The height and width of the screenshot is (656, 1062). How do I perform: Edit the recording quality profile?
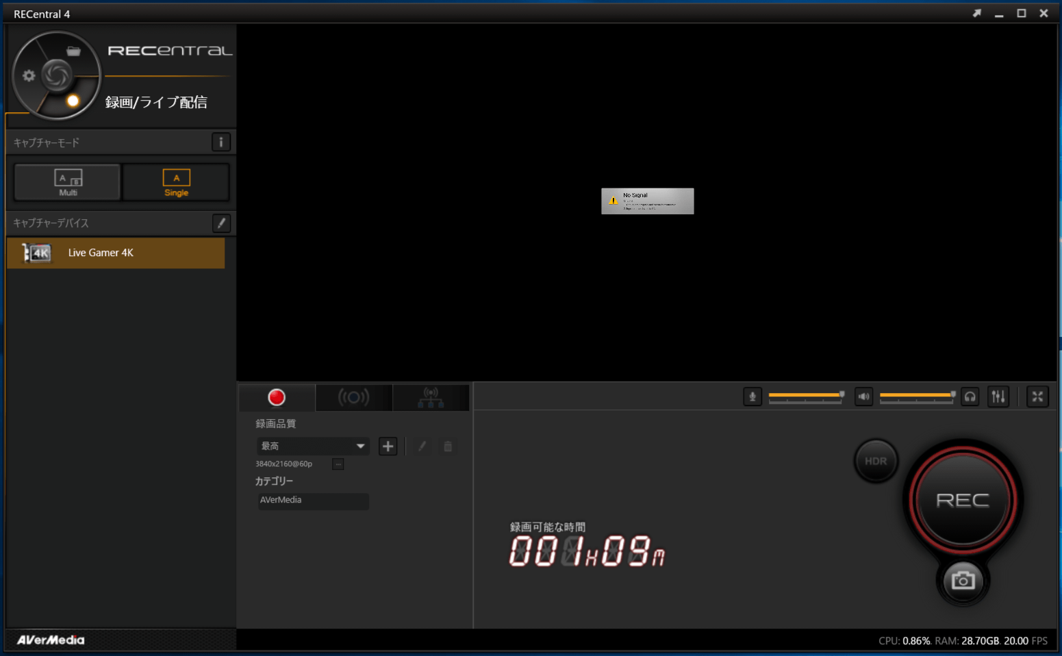click(422, 446)
